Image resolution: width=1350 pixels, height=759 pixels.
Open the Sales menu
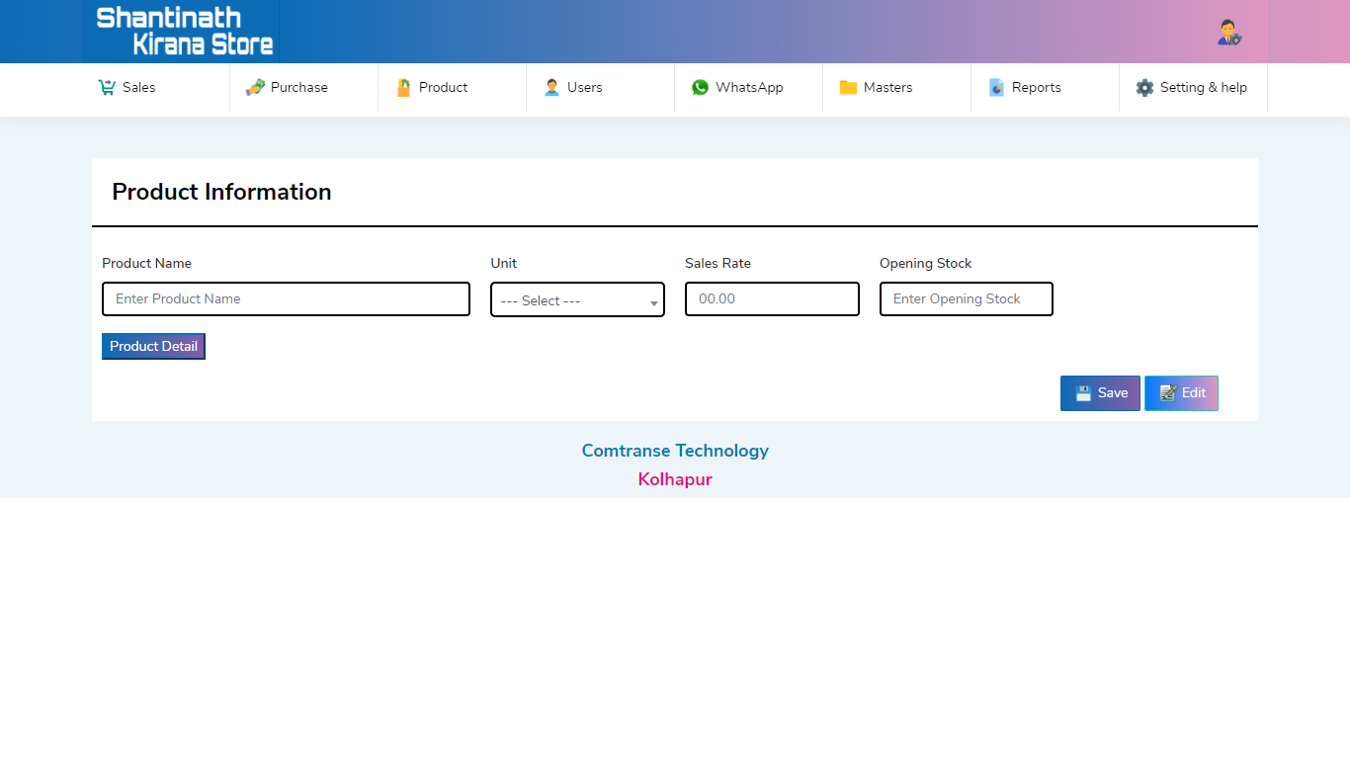point(156,87)
